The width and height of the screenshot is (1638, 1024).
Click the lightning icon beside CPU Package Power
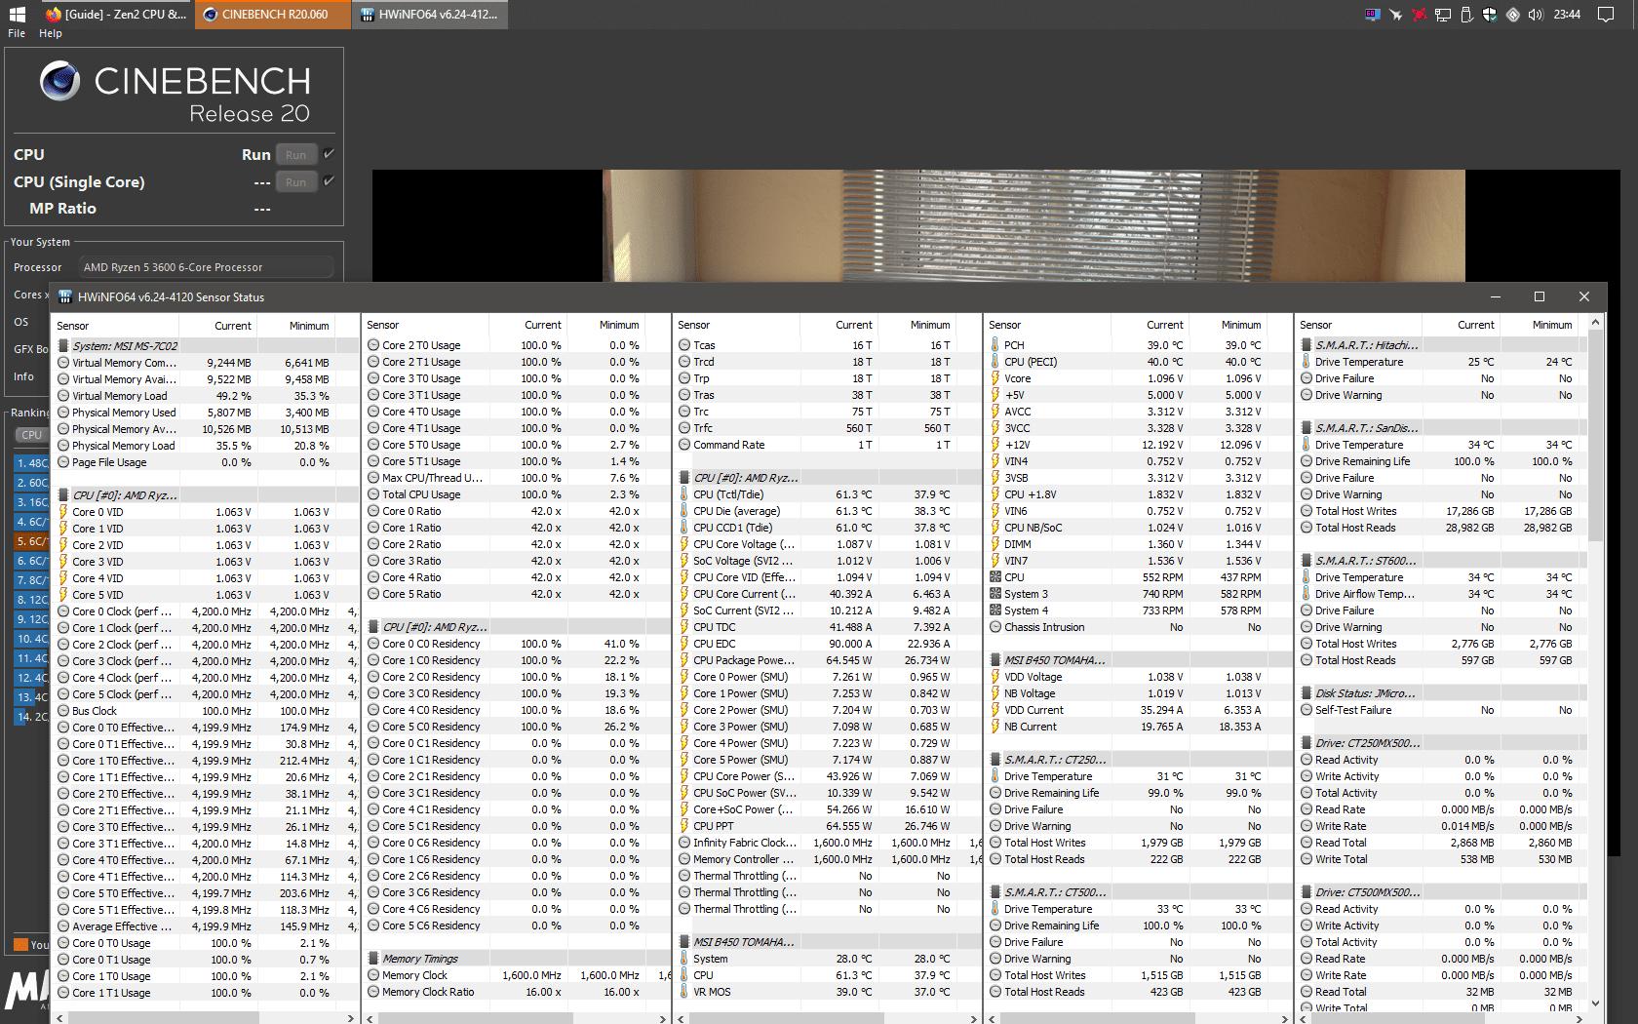pos(684,660)
